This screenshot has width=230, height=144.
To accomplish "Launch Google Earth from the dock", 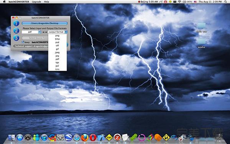I will pyautogui.click(x=69, y=138).
